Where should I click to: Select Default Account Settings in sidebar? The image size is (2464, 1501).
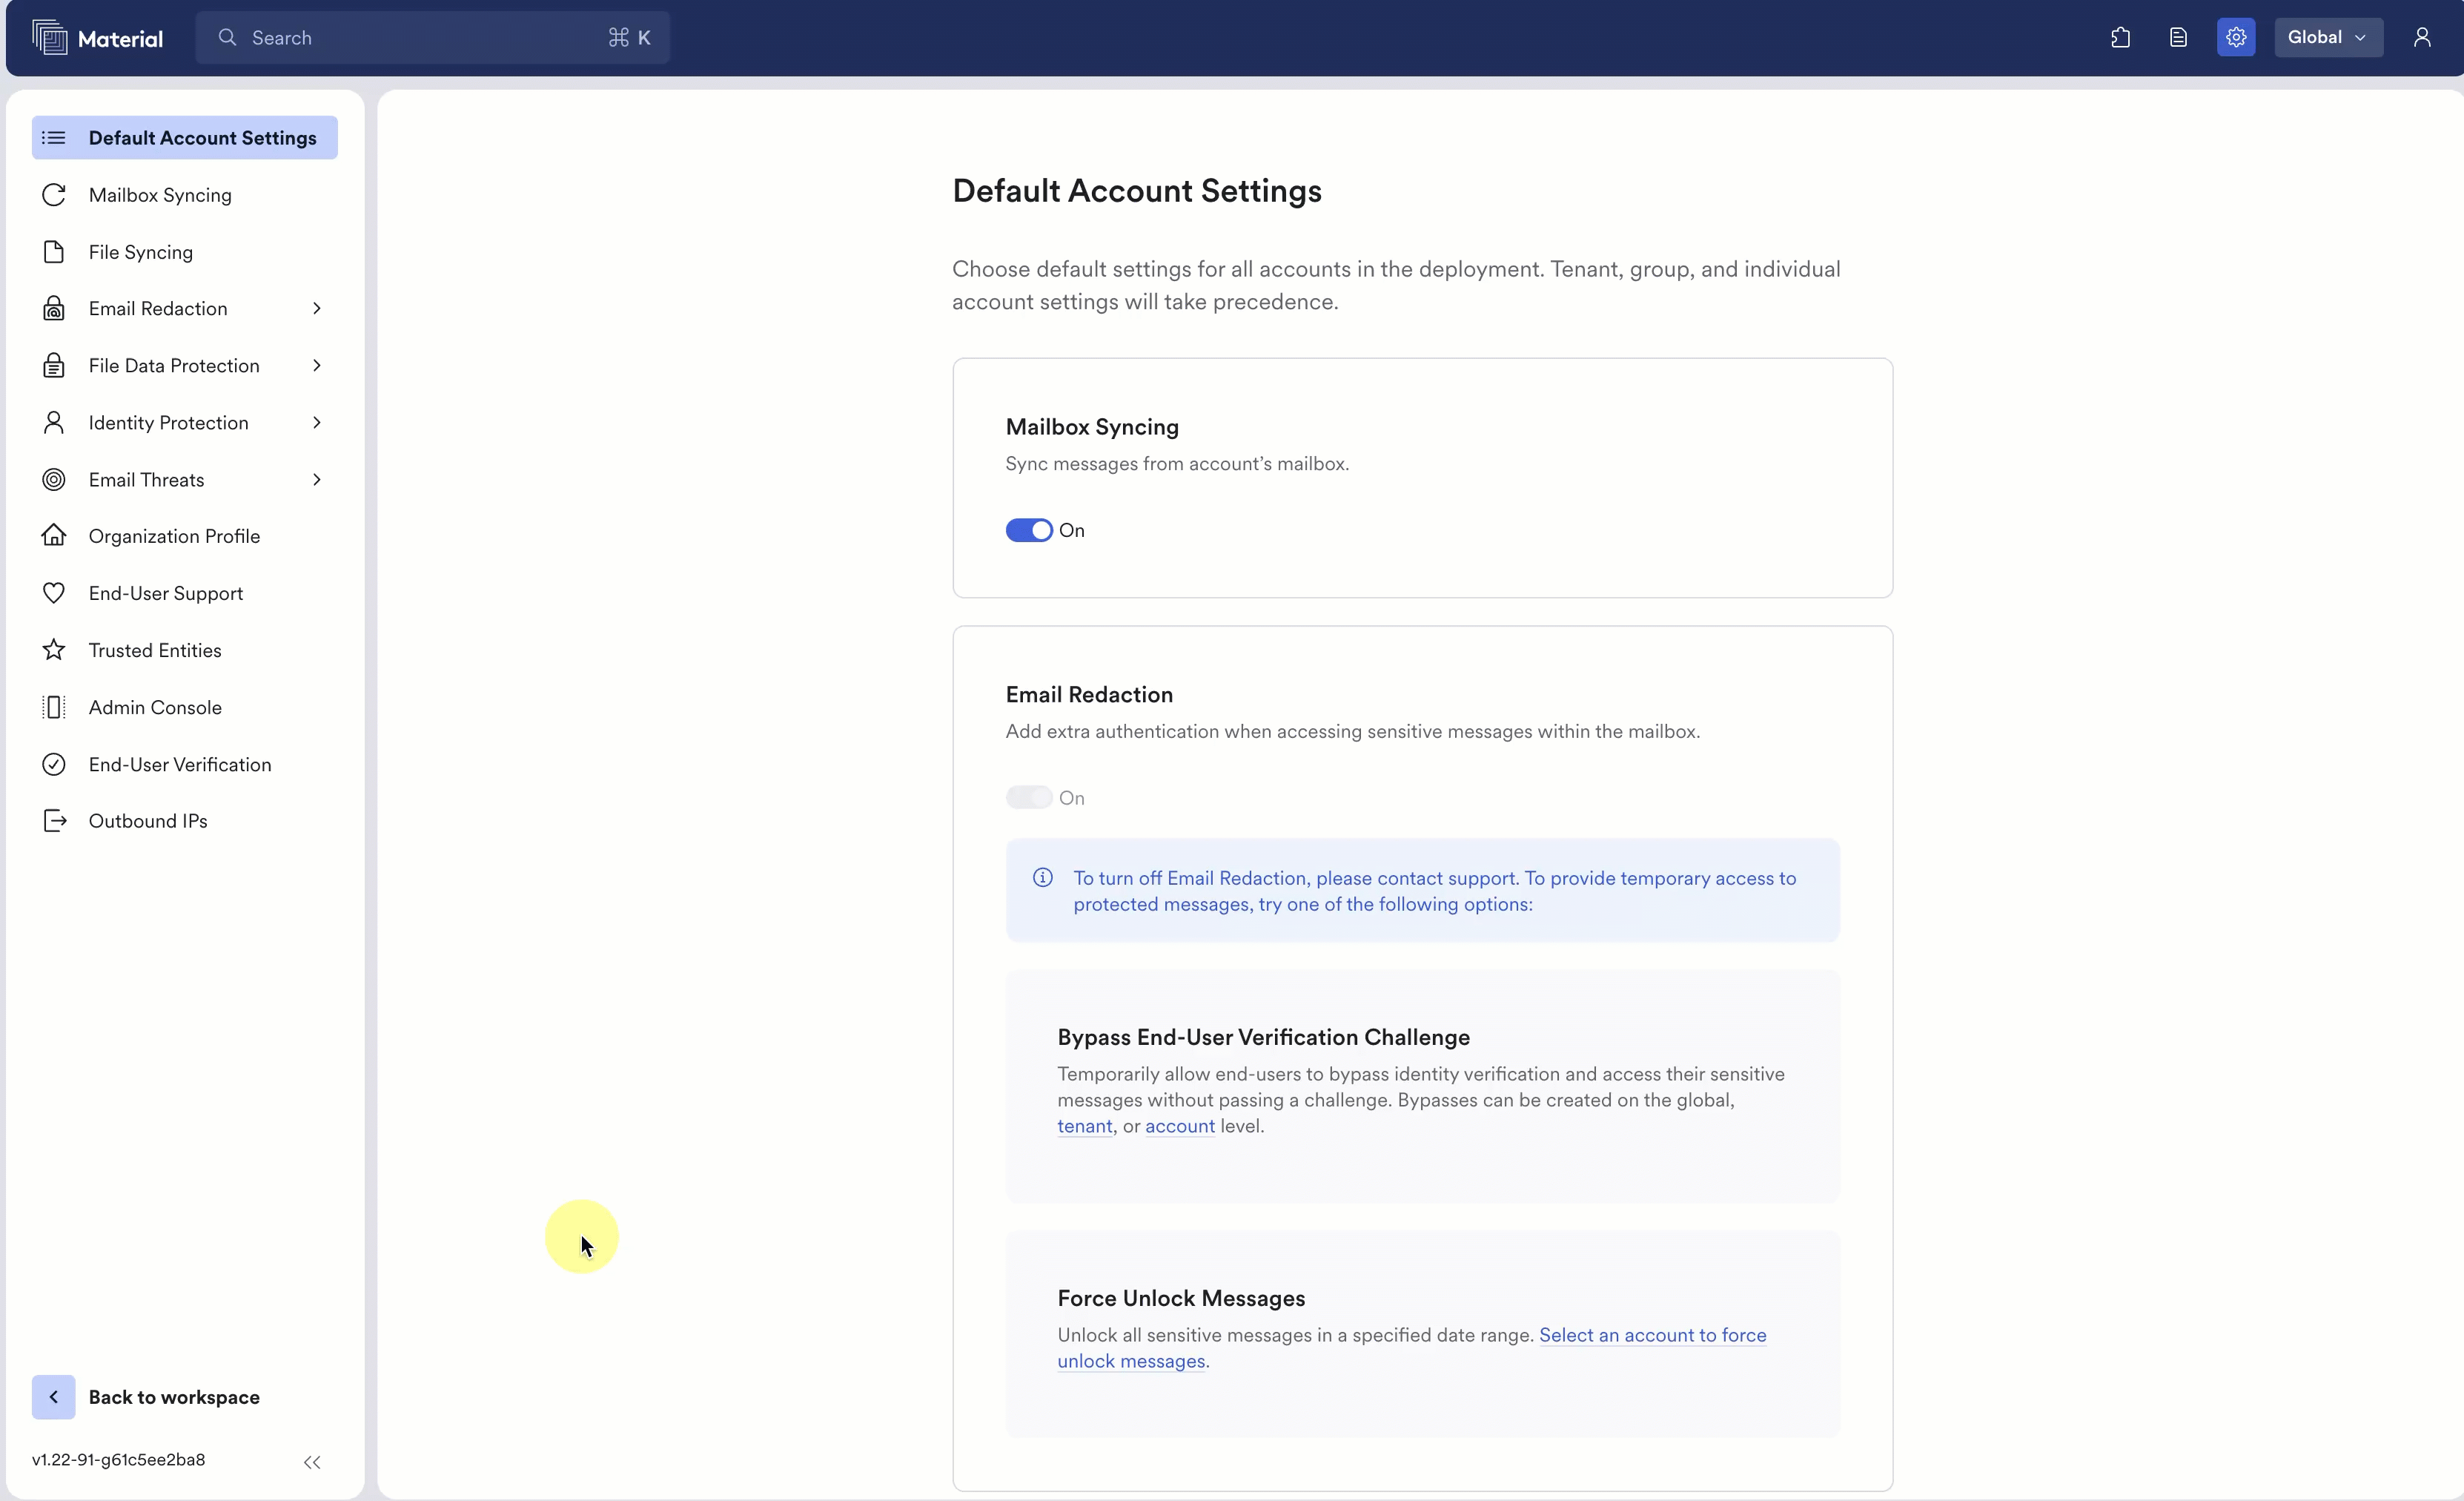[x=185, y=138]
